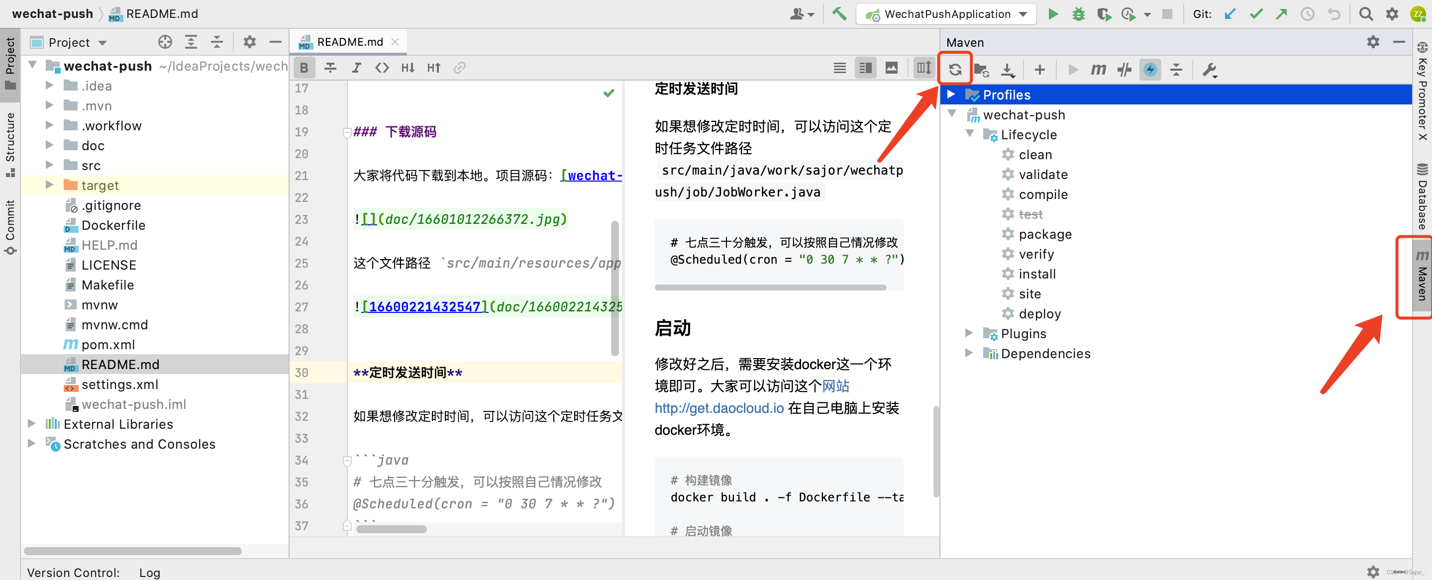Click the Execute Maven Goal icon
The height and width of the screenshot is (580, 1432).
coord(1098,70)
